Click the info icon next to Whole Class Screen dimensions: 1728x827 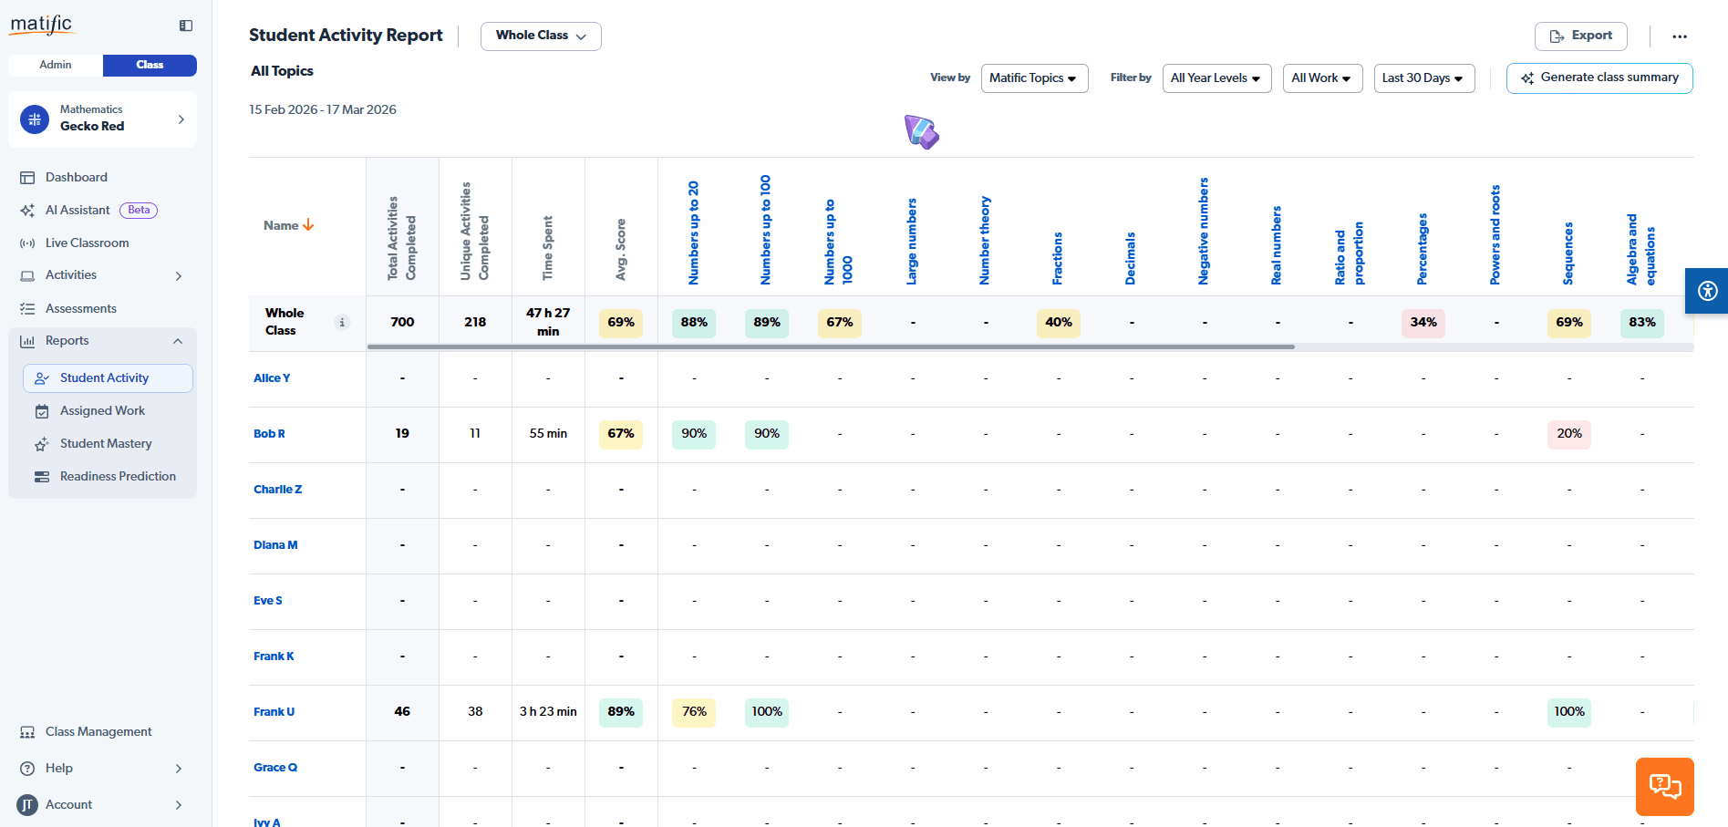coord(342,322)
